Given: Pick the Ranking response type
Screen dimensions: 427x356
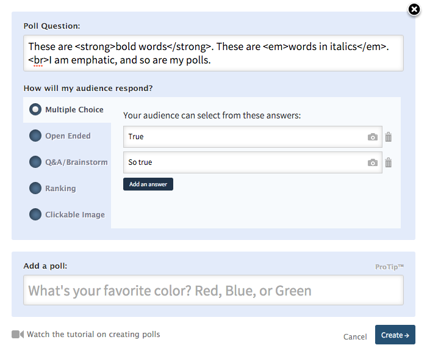Looking at the screenshot, I should (35, 188).
